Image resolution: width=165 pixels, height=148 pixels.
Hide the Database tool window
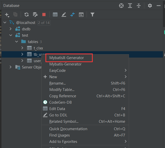point(158,6)
